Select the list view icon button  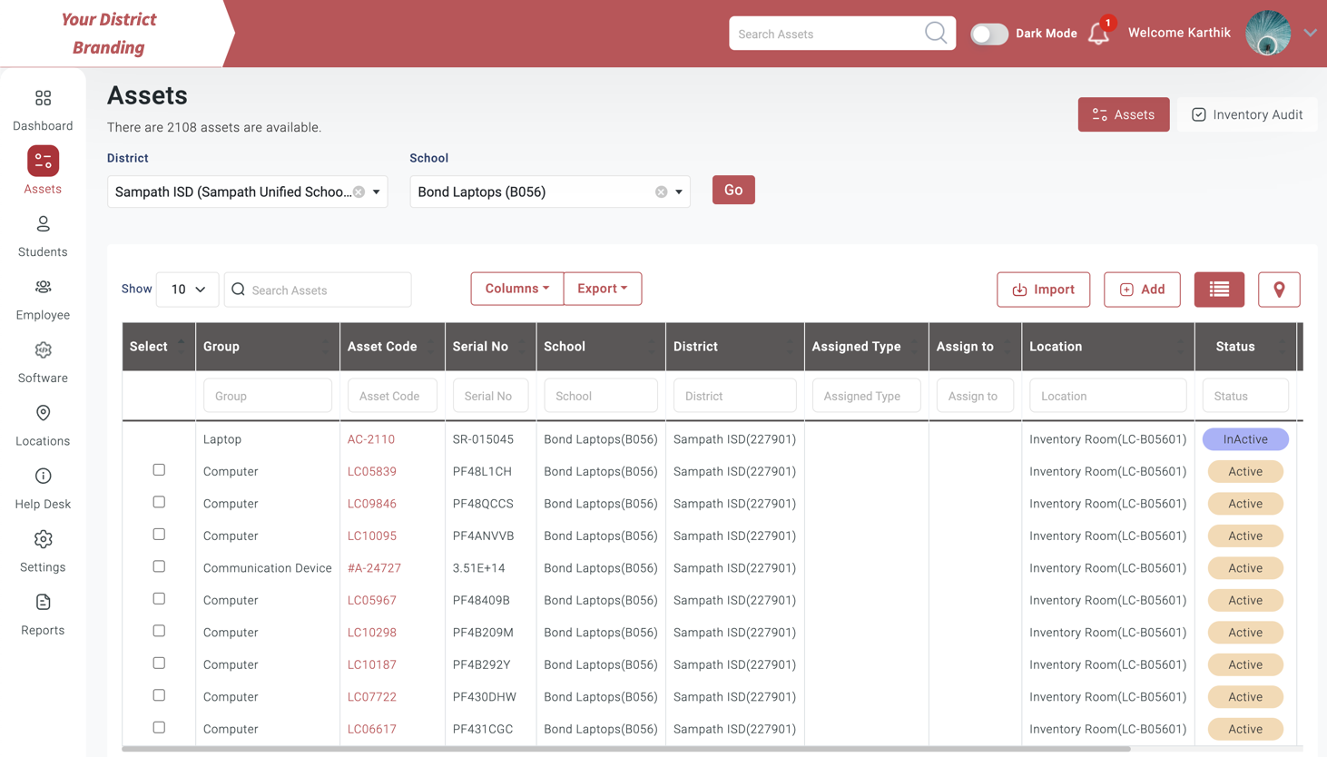pyautogui.click(x=1218, y=290)
